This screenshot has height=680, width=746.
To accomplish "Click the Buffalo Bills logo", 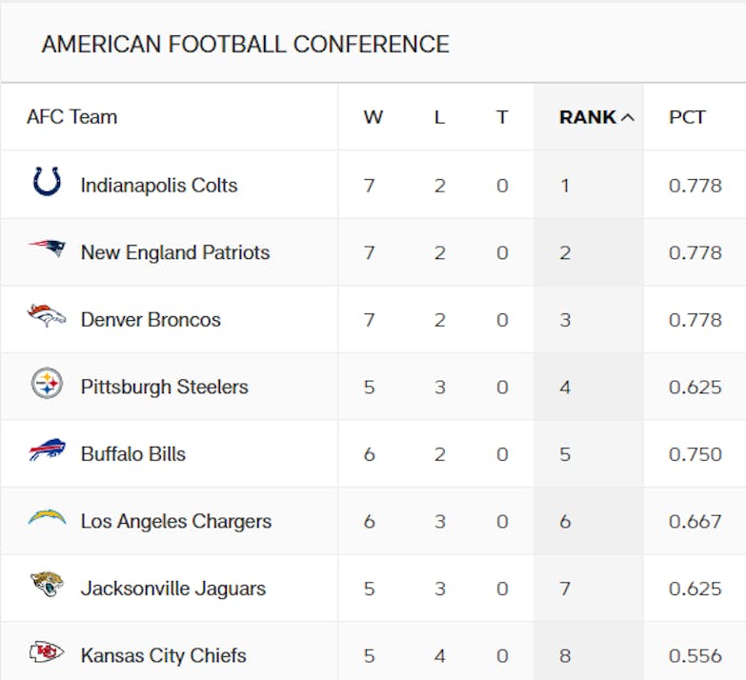I will click(x=47, y=451).
